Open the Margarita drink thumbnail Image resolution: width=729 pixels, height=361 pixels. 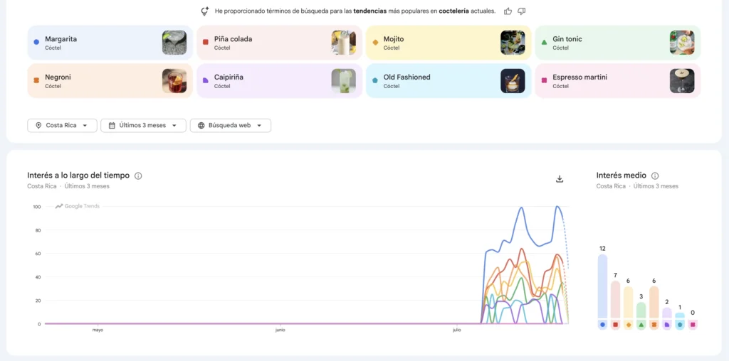click(174, 43)
